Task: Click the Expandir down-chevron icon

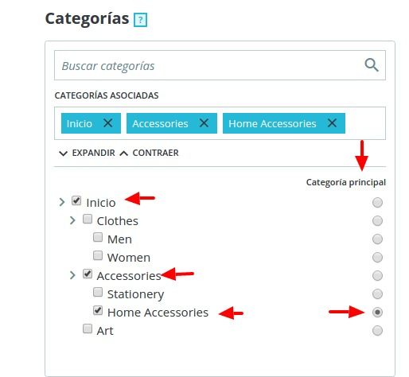Action: point(63,154)
